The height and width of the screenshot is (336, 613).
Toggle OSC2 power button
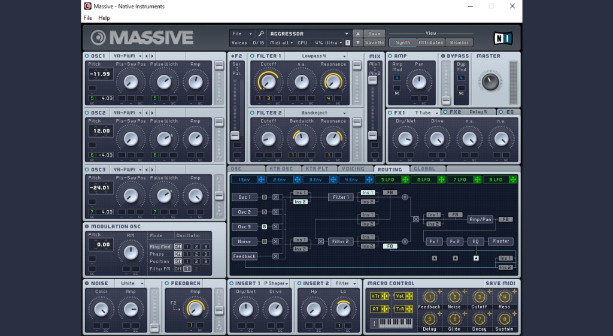(87, 113)
